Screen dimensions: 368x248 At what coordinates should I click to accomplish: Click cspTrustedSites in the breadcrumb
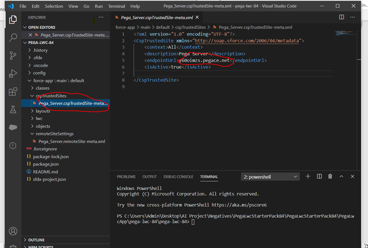[190, 28]
